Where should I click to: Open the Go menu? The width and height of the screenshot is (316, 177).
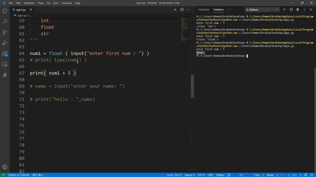[x=48, y=3]
